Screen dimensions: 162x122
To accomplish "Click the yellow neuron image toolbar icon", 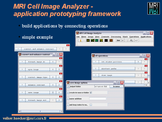I will tap(88, 40).
